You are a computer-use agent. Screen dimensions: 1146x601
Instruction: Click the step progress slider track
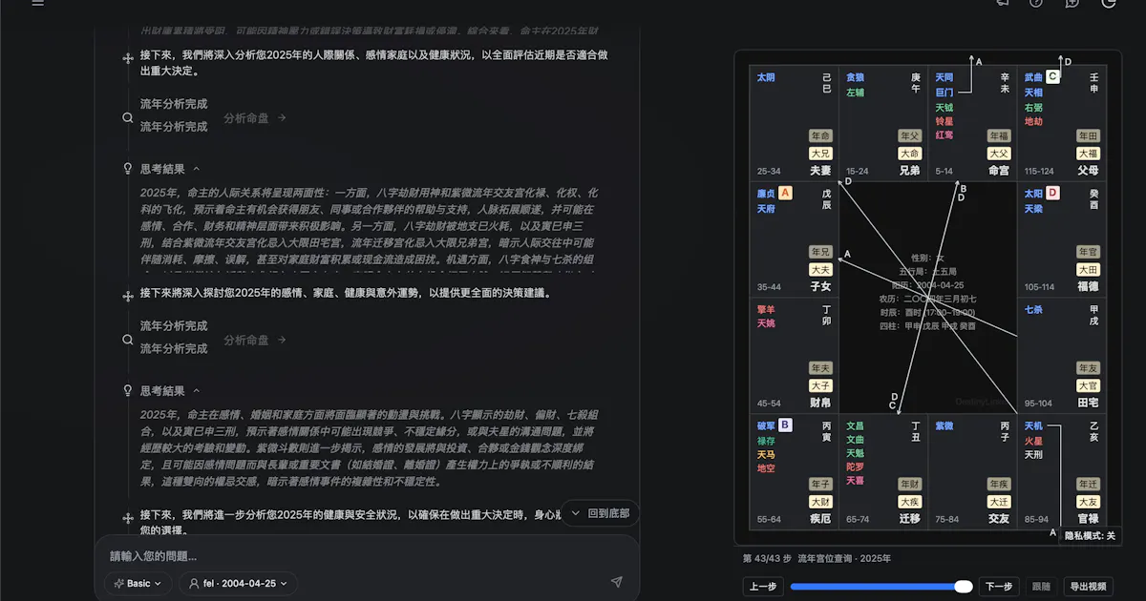click(881, 587)
